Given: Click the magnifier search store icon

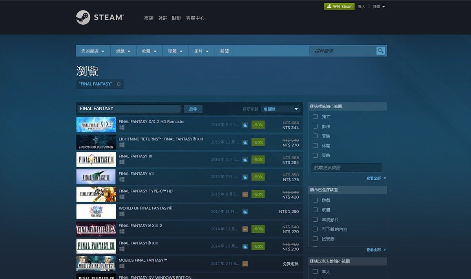Looking at the screenshot, I should click(380, 51).
